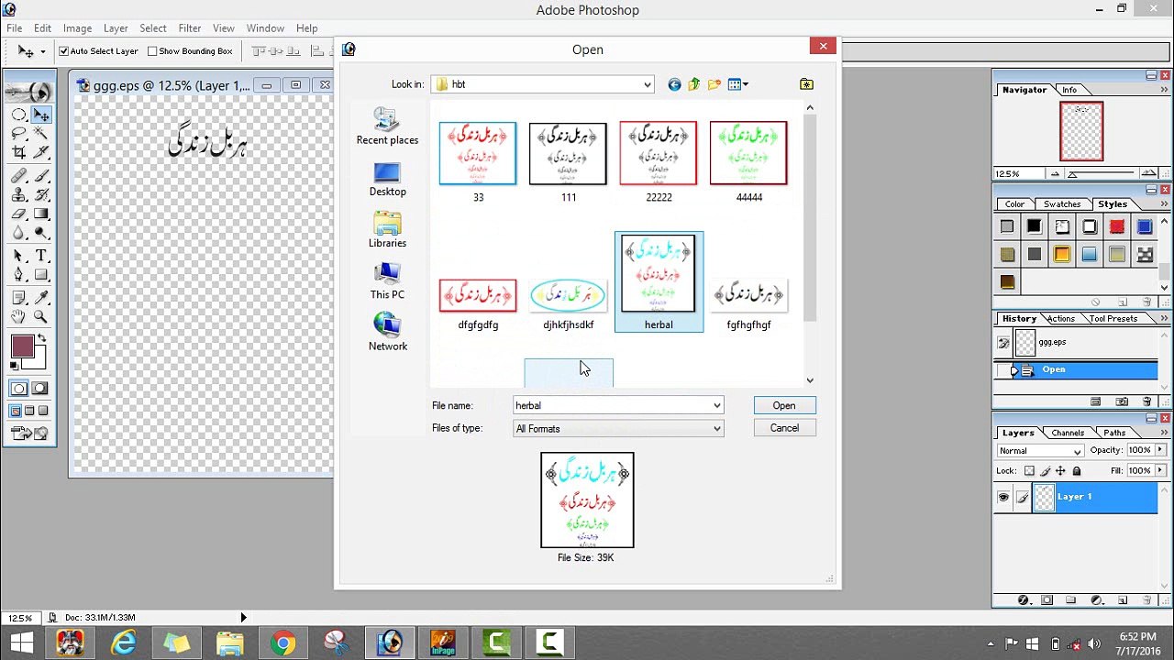1174x660 pixels.
Task: Go back using the dialog's back arrow
Action: 674,84
